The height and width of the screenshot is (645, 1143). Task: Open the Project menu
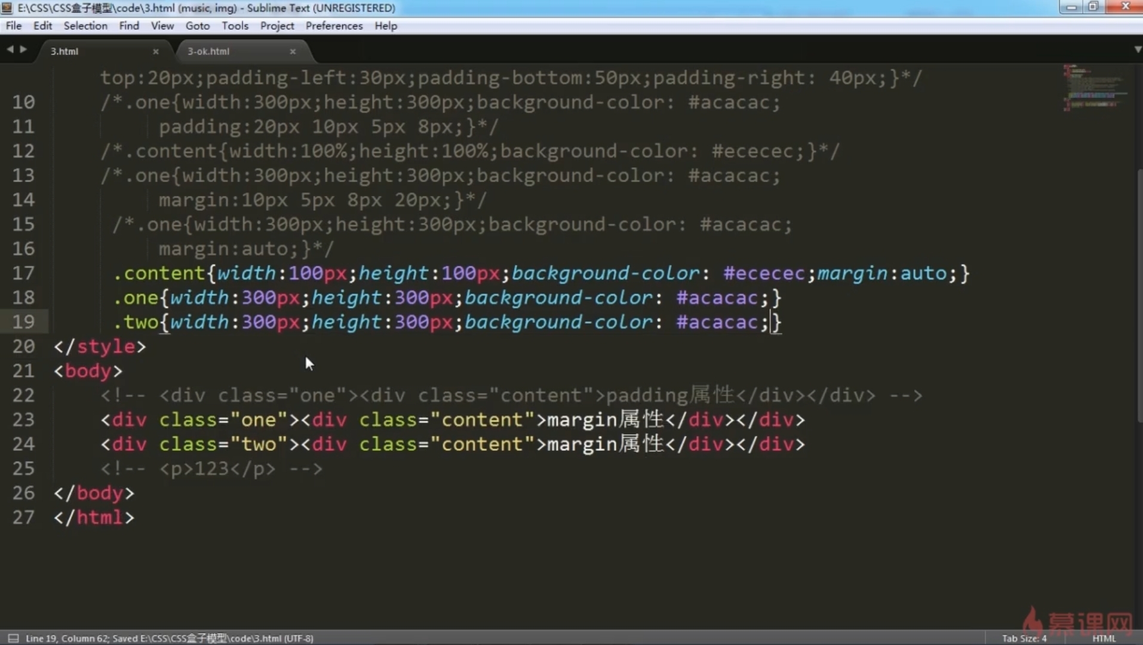(x=277, y=26)
